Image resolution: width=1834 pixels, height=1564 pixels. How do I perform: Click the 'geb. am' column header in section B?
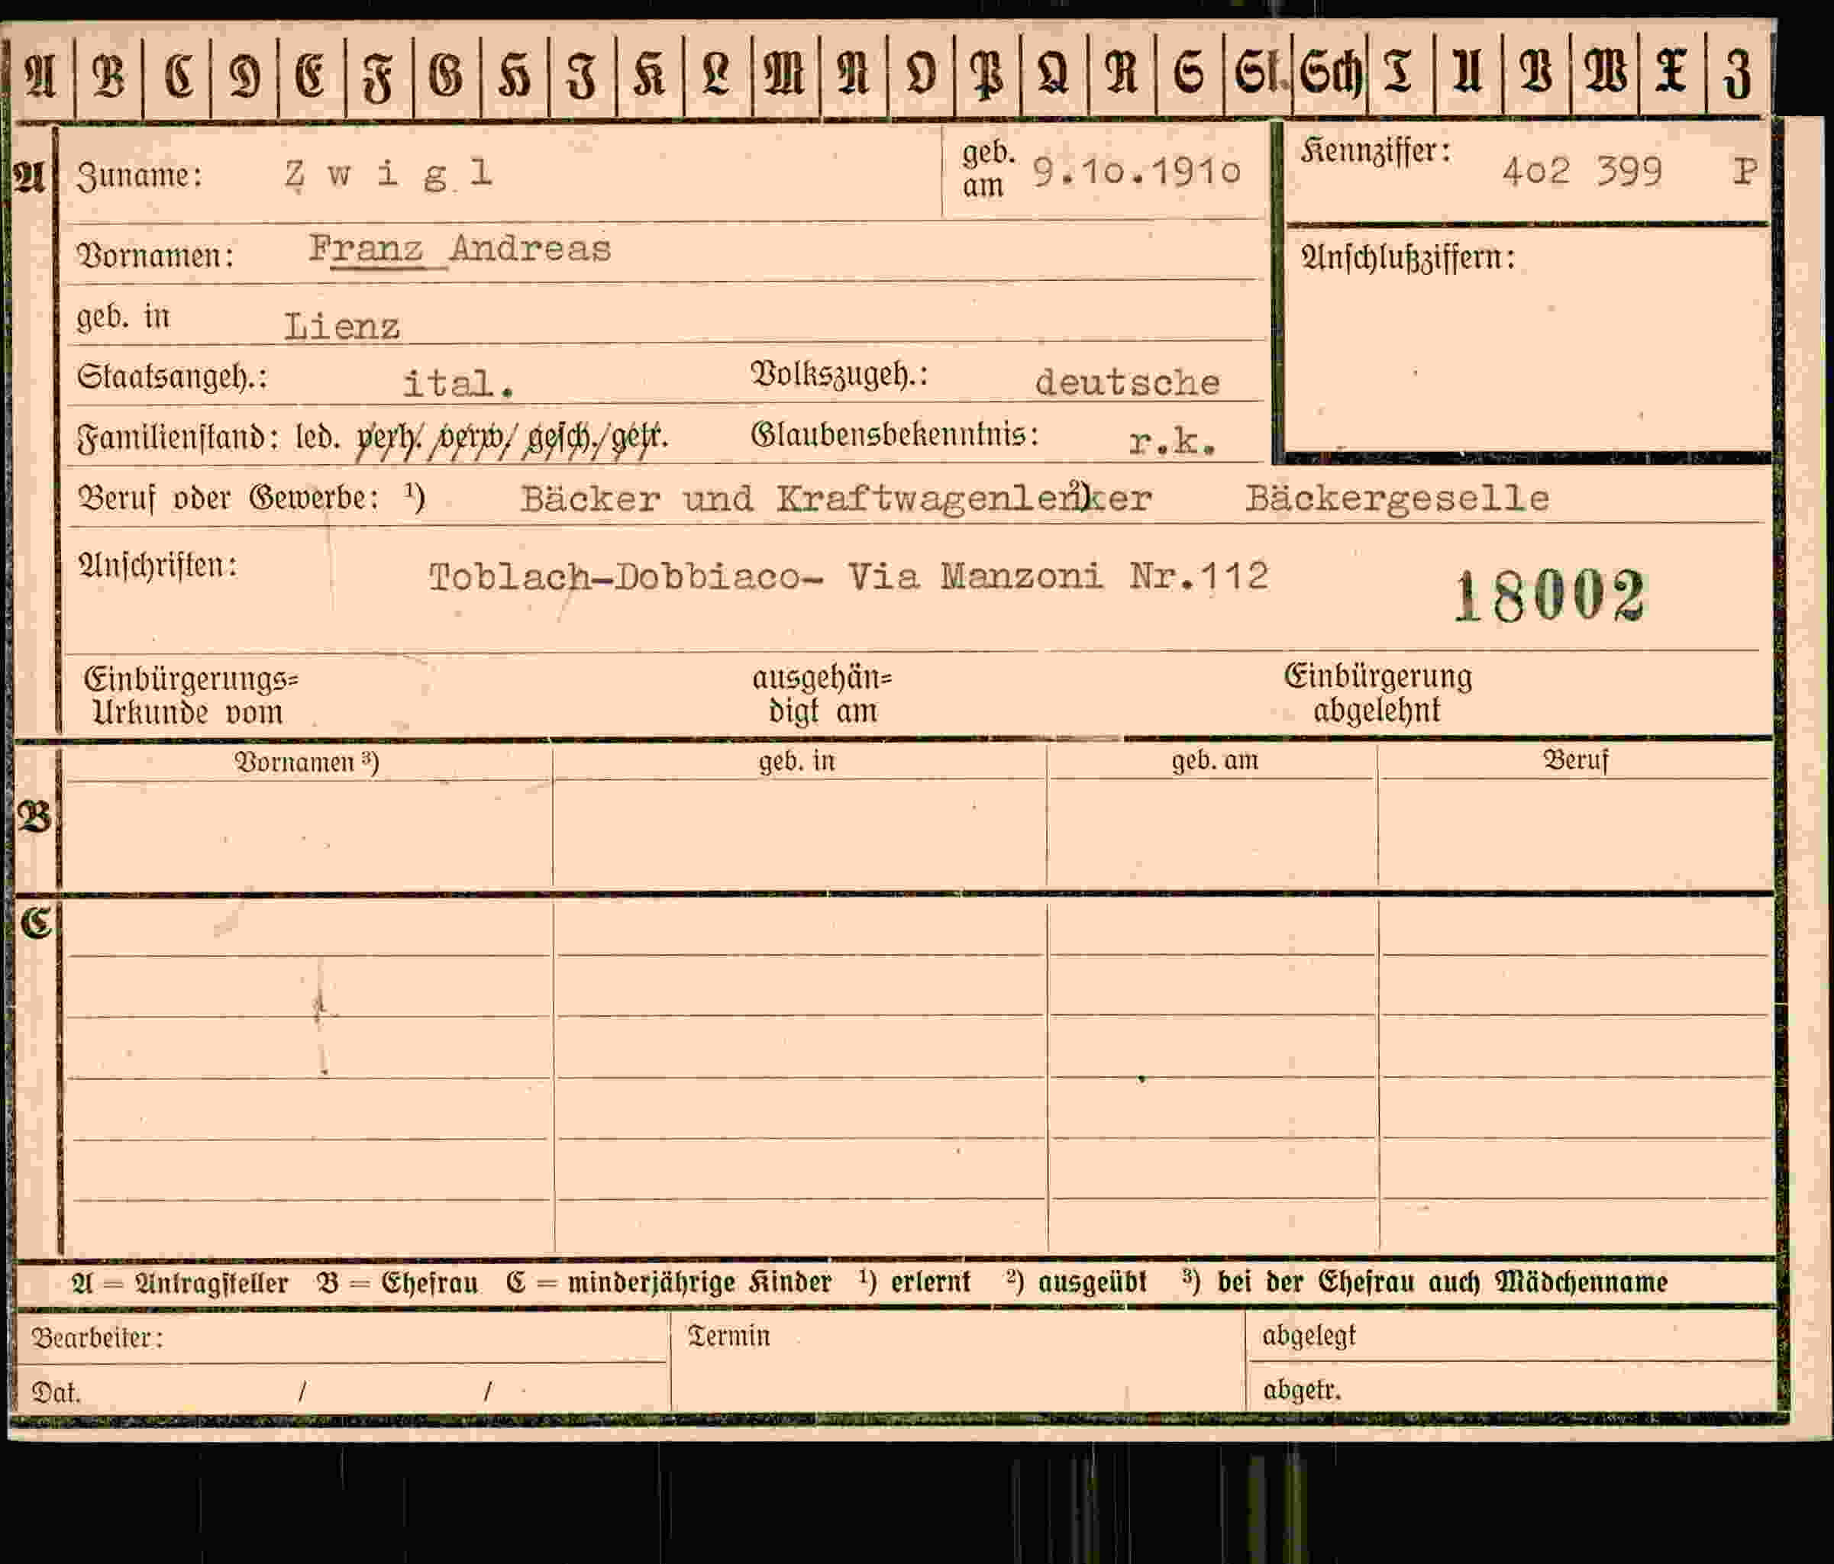pyautogui.click(x=1215, y=760)
